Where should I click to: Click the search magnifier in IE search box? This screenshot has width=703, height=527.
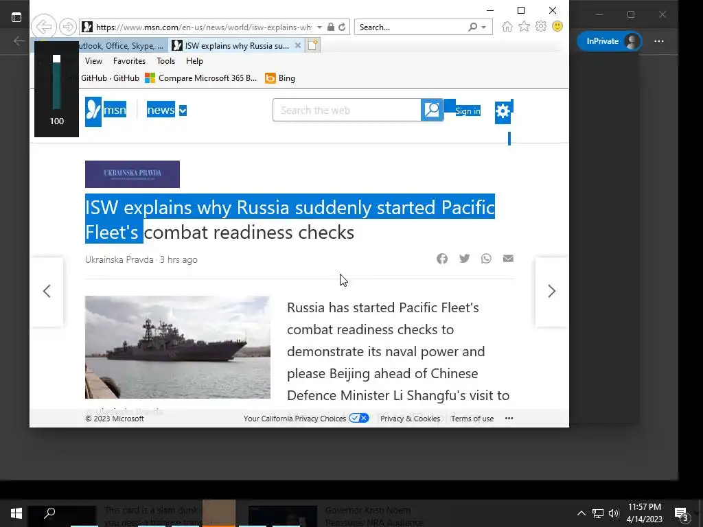click(472, 27)
